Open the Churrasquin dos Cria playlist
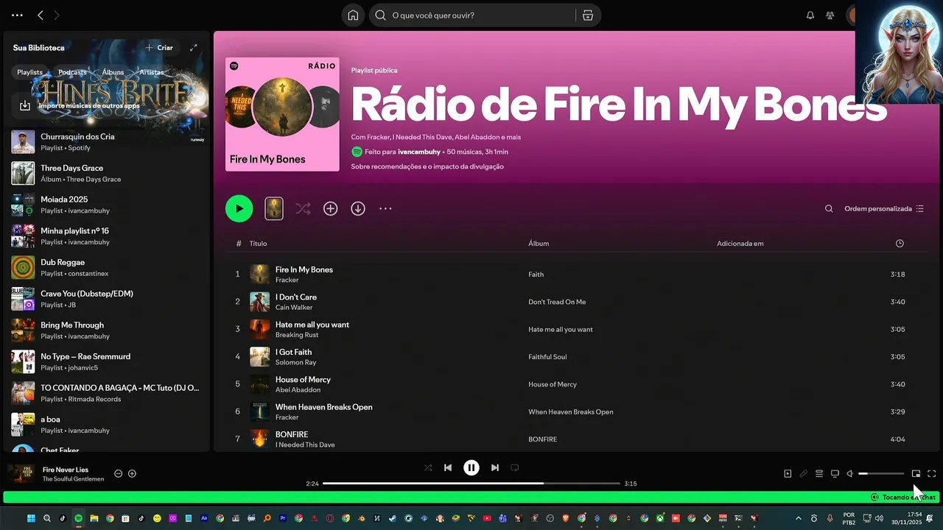 (107, 142)
